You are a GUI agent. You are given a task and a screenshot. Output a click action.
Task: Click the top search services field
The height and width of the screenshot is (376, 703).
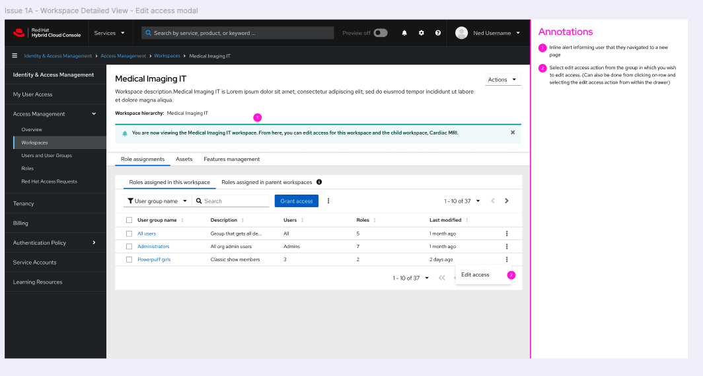pyautogui.click(x=238, y=33)
